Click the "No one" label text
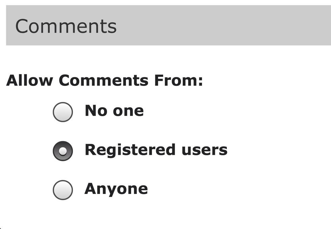 click(114, 110)
